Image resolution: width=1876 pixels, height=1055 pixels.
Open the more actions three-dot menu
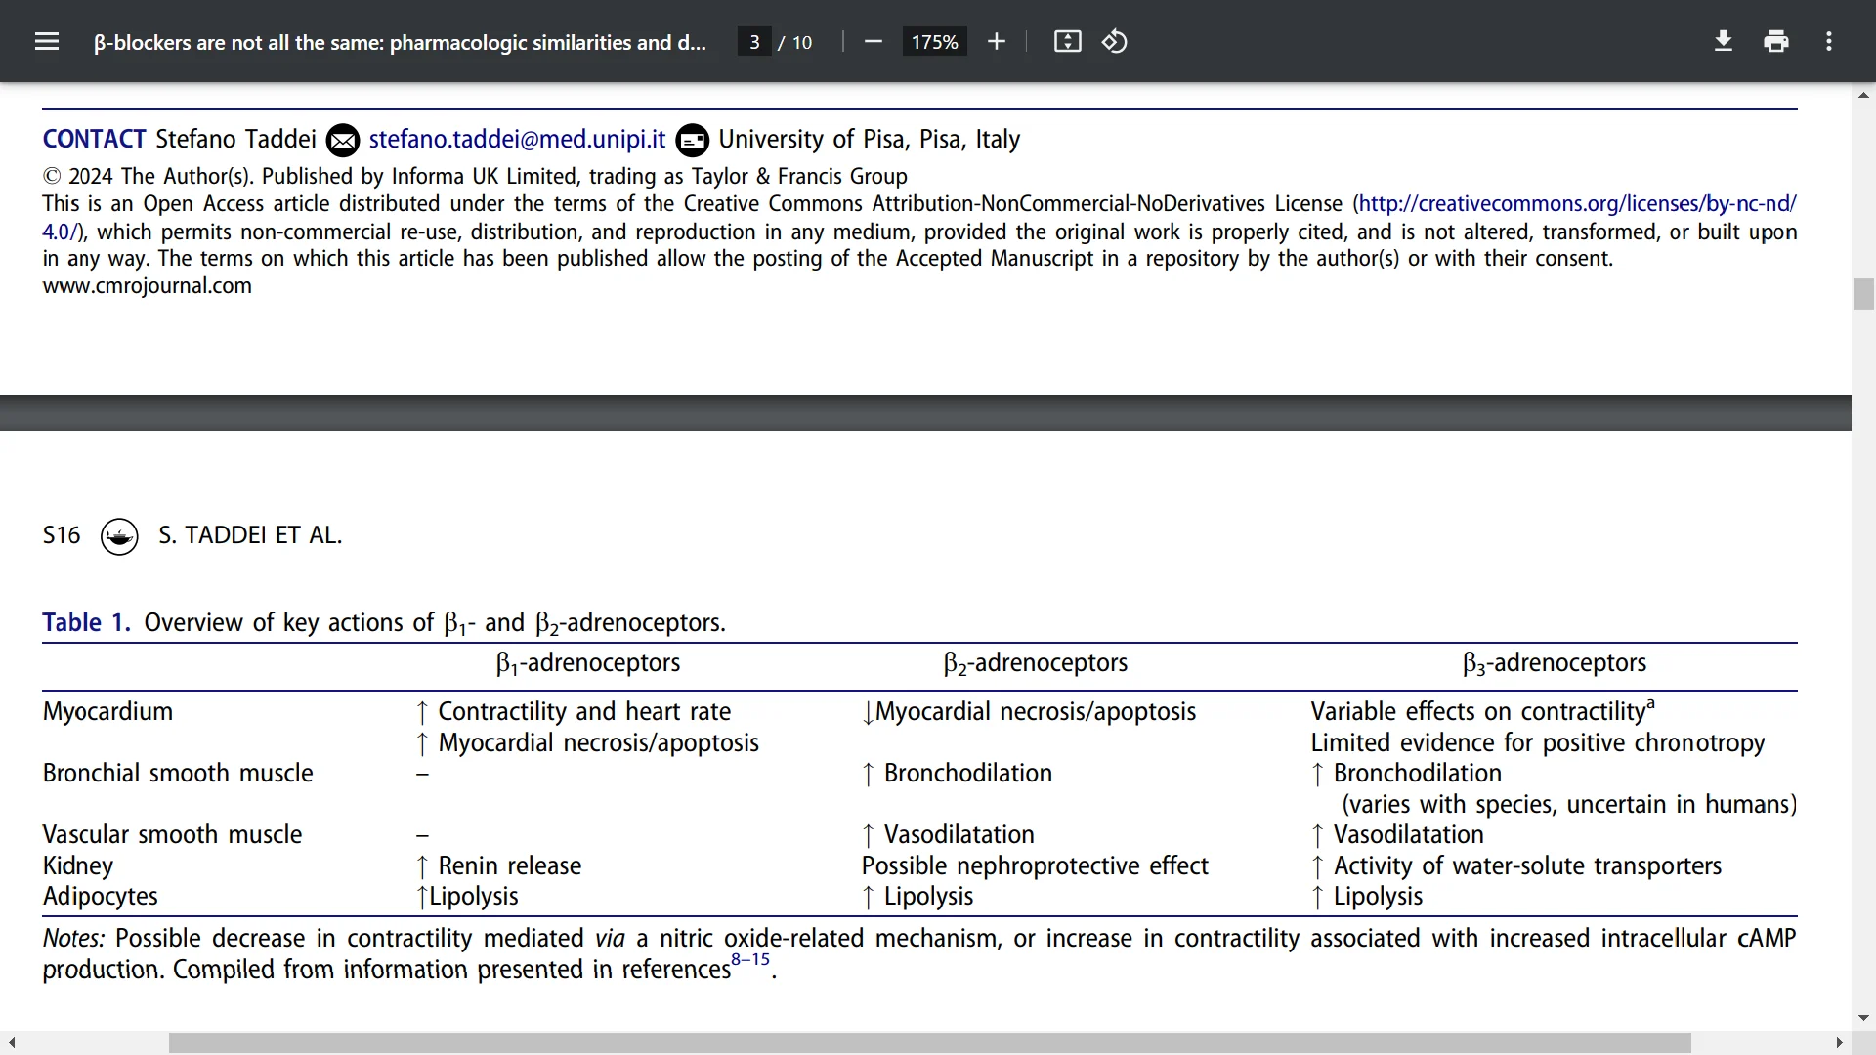coord(1829,42)
